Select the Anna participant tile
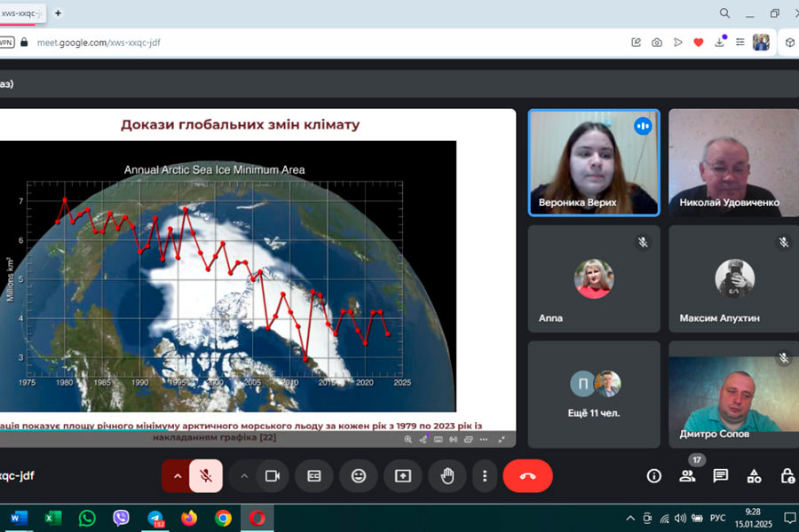This screenshot has width=799, height=532. [594, 279]
